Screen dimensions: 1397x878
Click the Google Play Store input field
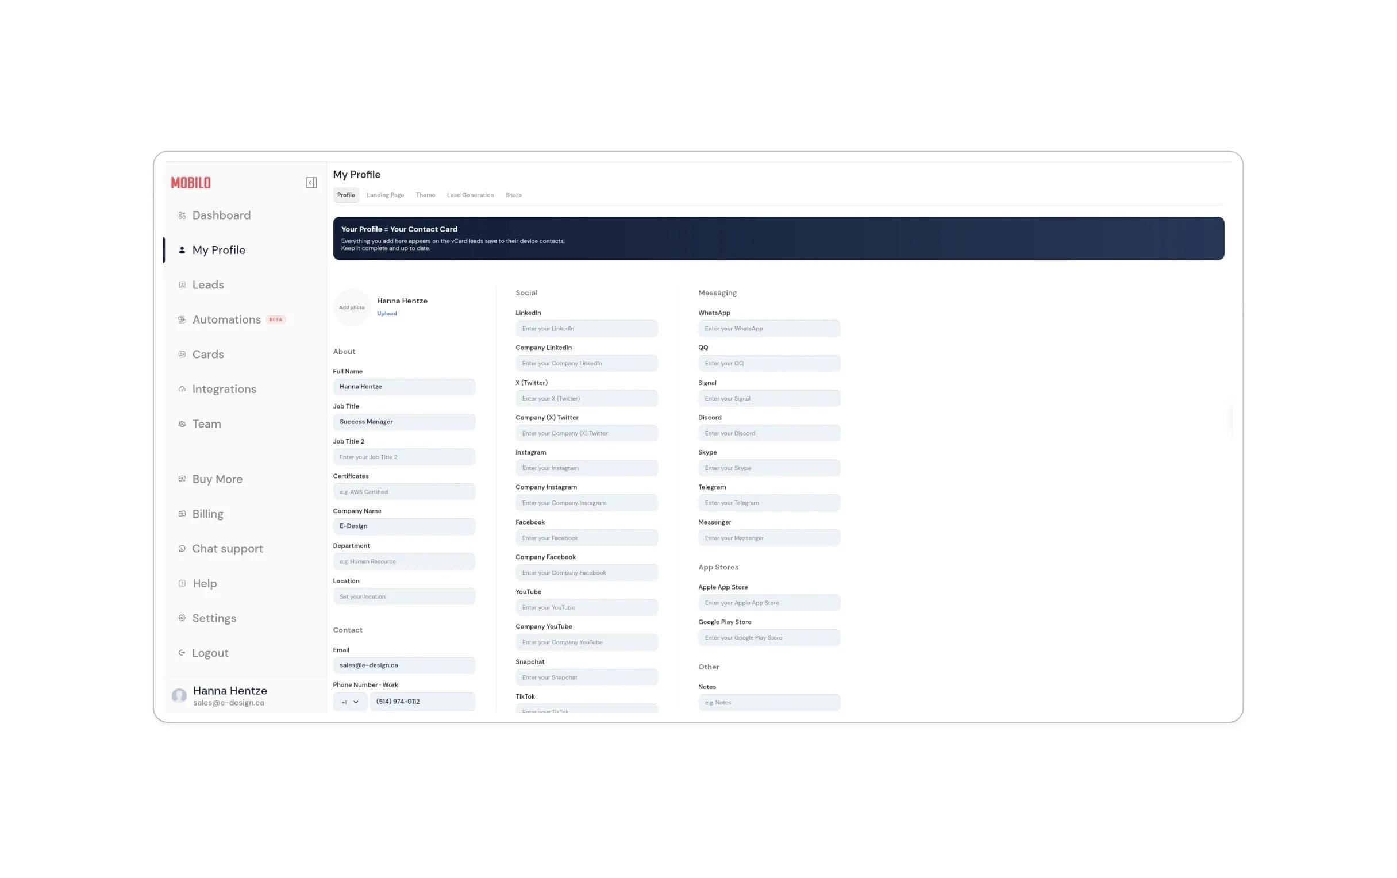(769, 637)
